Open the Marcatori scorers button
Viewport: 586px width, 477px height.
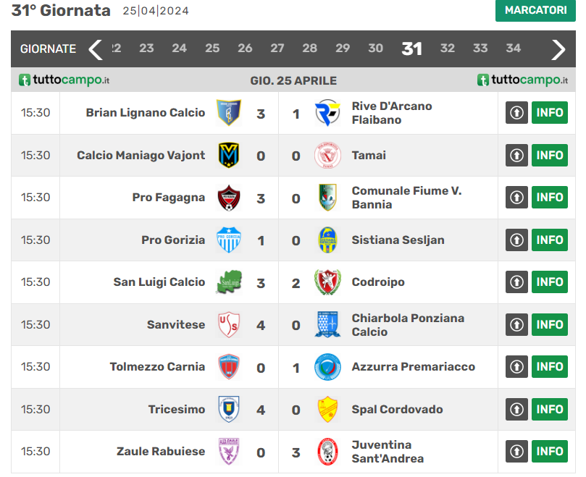point(535,10)
